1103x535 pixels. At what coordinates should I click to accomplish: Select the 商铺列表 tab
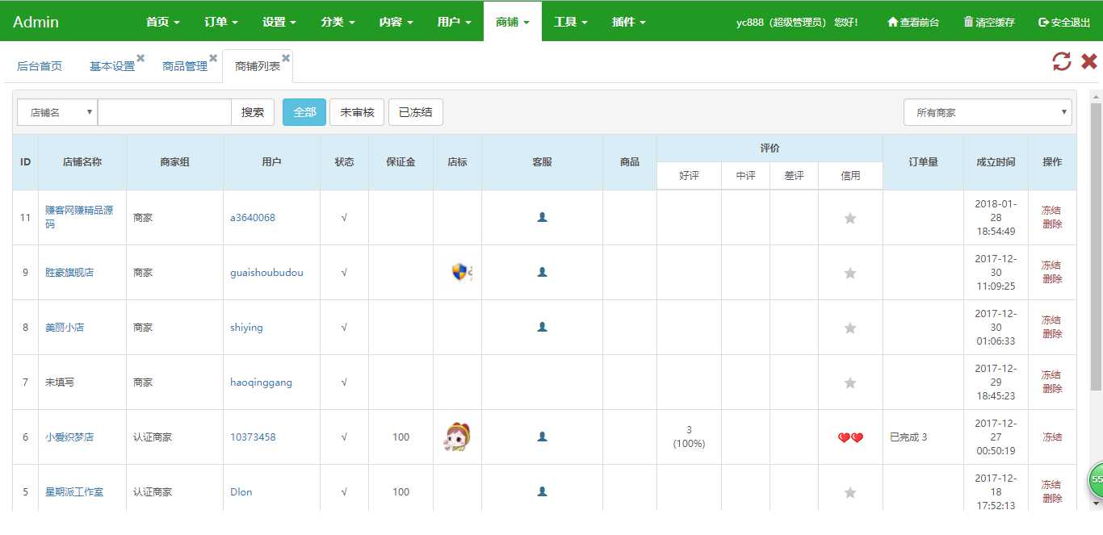pos(258,66)
